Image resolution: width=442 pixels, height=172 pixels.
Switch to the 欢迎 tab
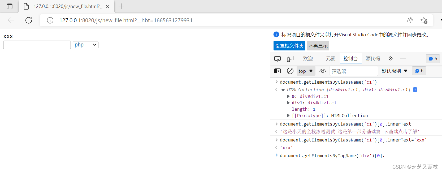click(x=308, y=59)
